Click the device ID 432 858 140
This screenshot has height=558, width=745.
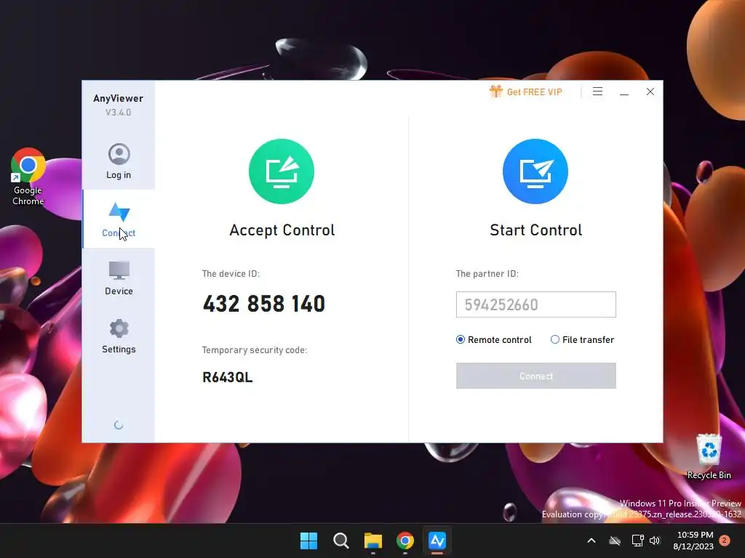(263, 304)
